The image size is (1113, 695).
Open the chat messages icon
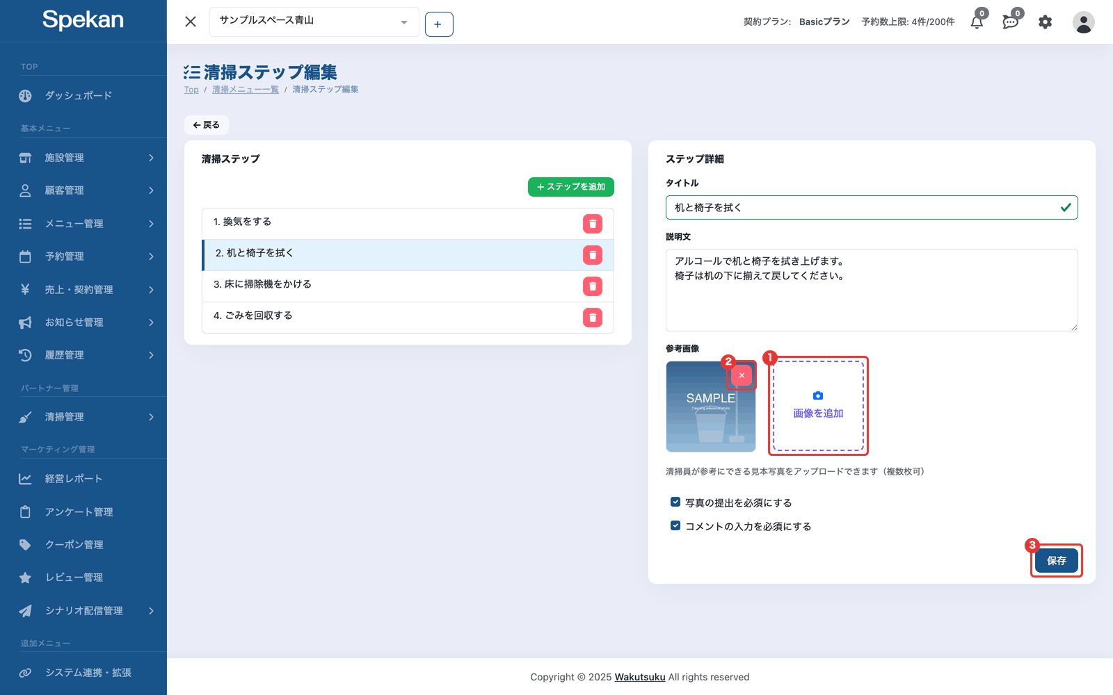pyautogui.click(x=1011, y=22)
